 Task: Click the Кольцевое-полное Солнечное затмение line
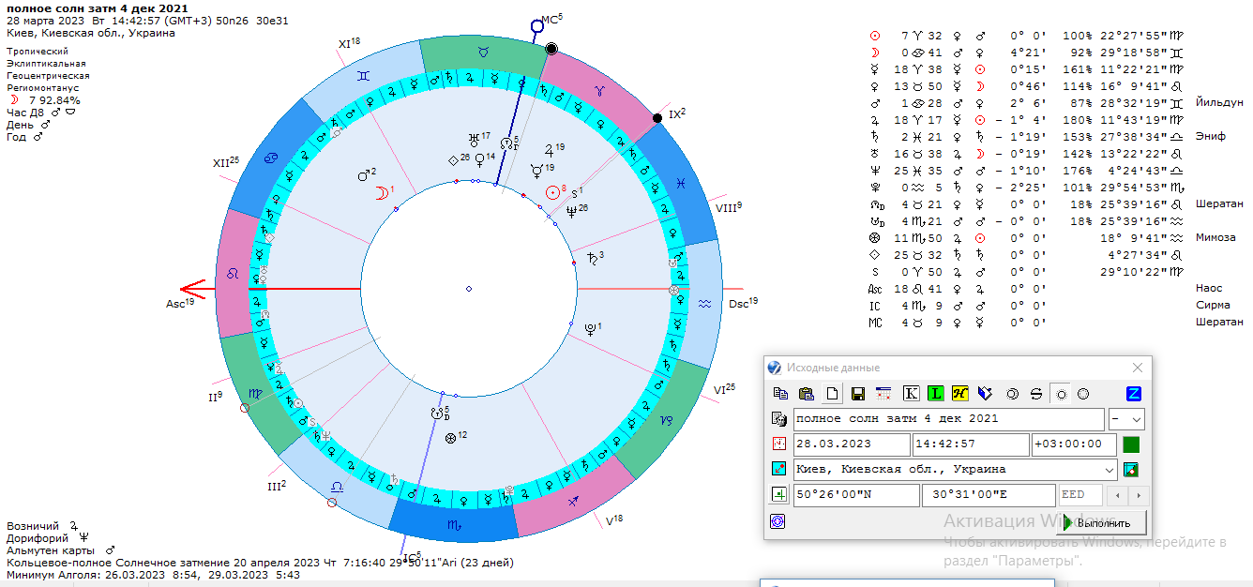pyautogui.click(x=260, y=563)
